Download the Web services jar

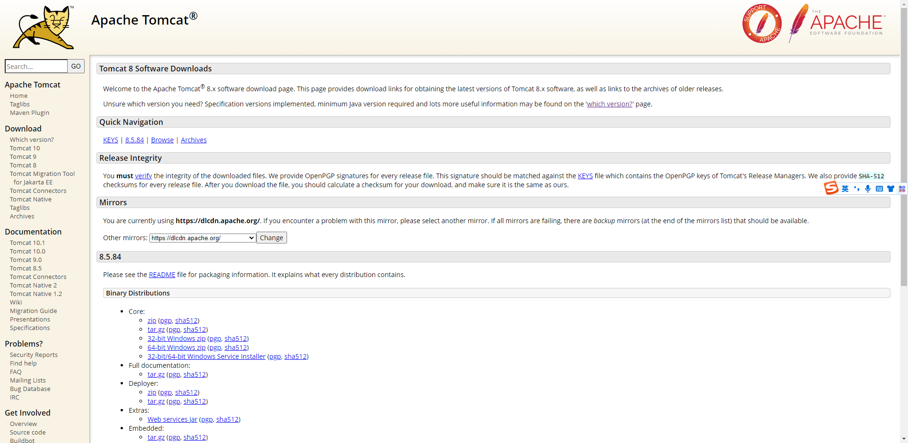click(172, 419)
